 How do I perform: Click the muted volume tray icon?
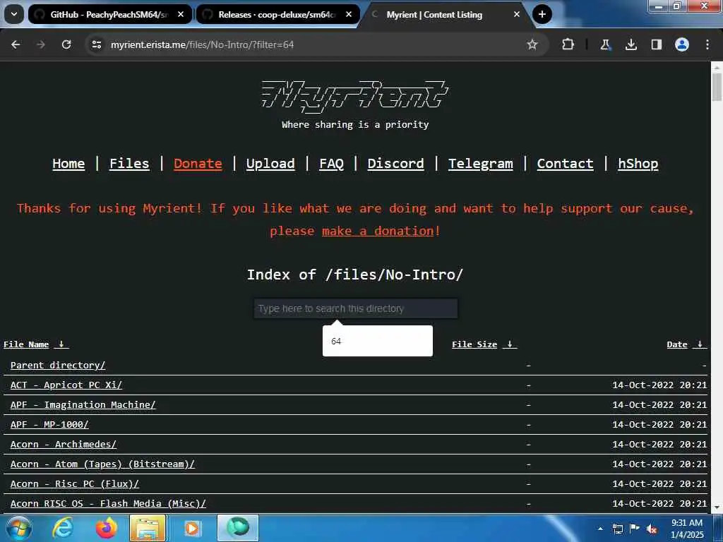click(x=652, y=529)
